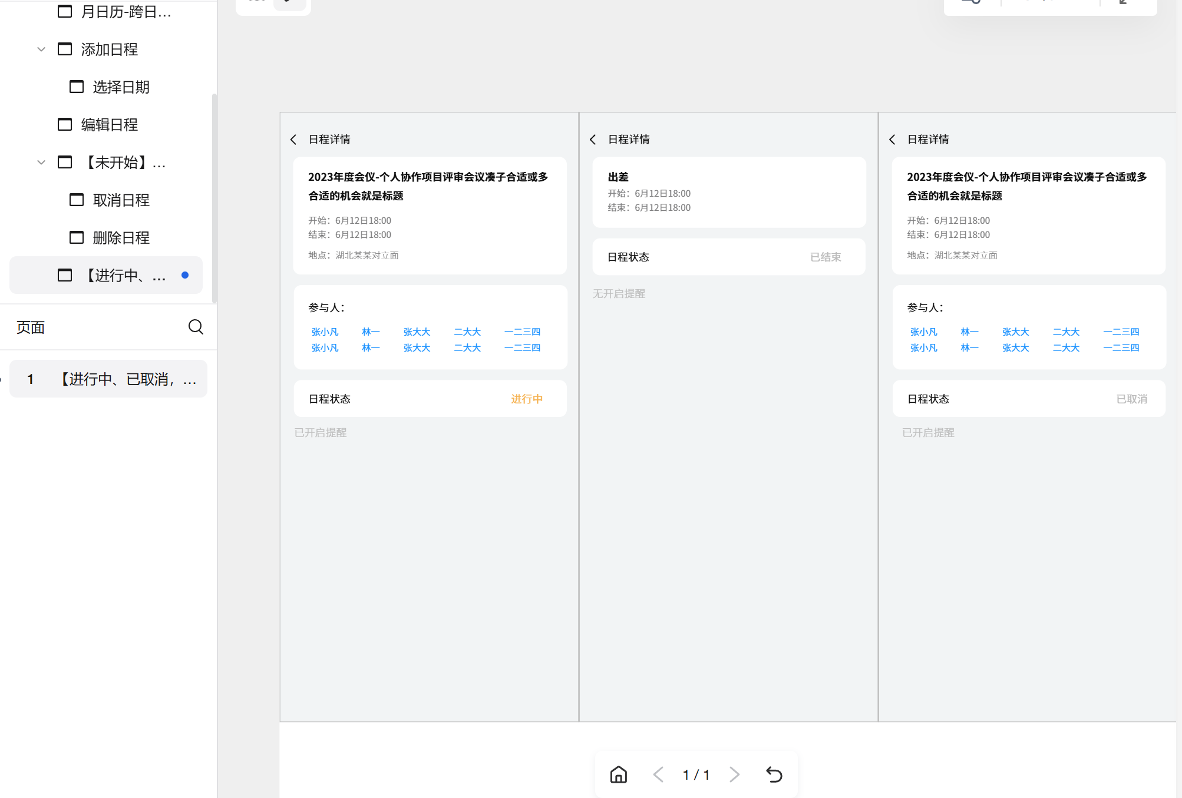Select 月日历-跨日 at the top of the tree

[x=126, y=12]
